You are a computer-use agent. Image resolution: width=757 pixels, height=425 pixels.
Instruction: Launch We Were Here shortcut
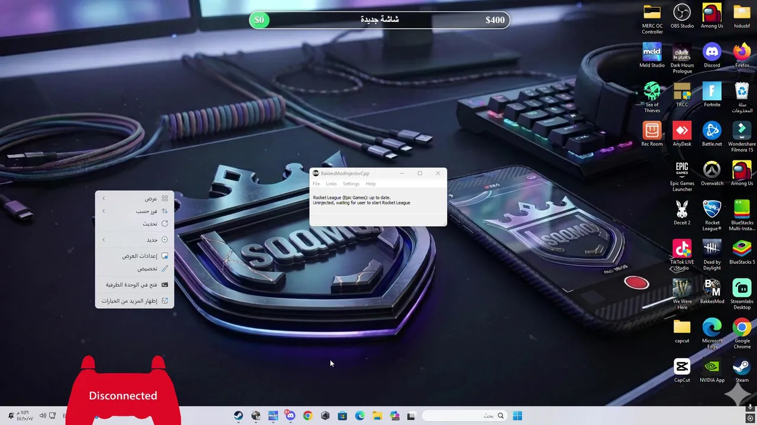click(x=682, y=295)
